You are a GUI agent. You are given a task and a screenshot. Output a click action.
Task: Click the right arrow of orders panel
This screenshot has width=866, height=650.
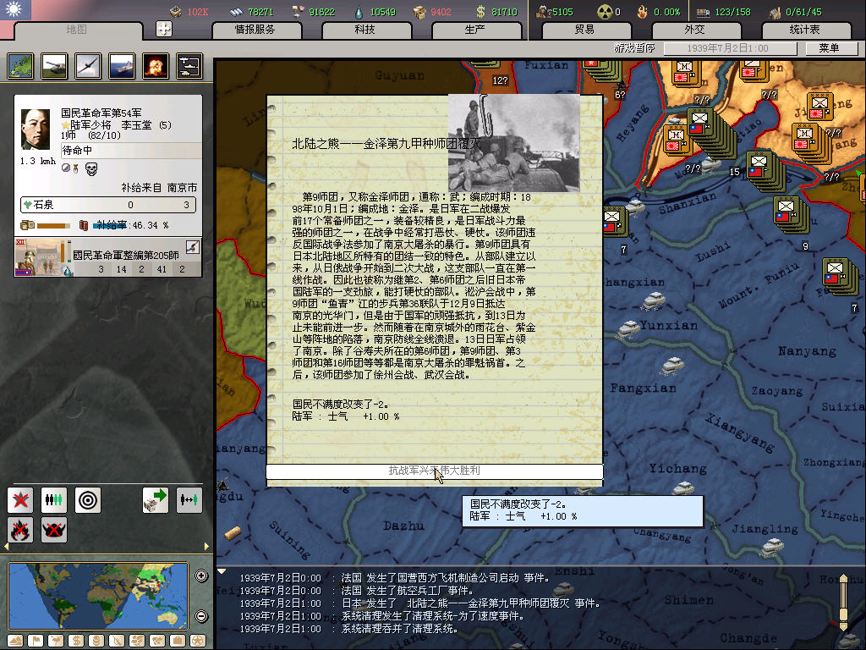[x=206, y=547]
